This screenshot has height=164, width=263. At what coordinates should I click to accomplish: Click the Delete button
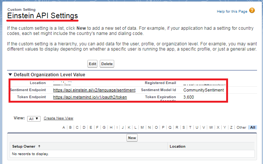coord(107,64)
